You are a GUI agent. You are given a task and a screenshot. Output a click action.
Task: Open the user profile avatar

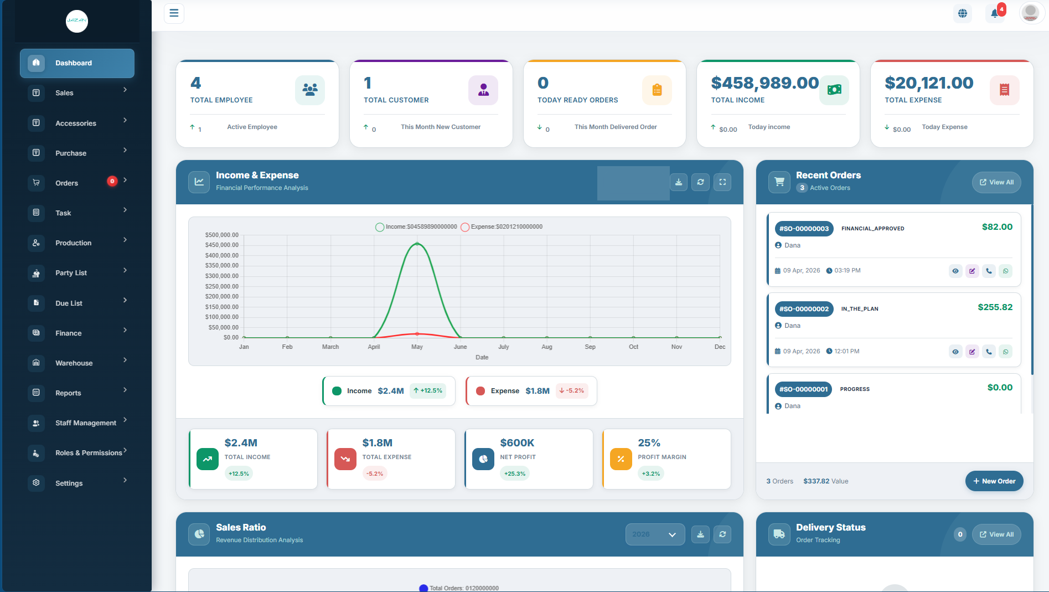tap(1030, 13)
